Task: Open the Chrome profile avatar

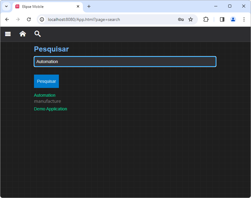Action: pos(233,19)
